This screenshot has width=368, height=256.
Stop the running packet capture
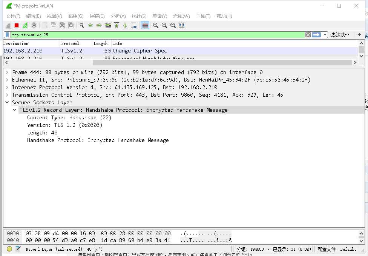click(17, 25)
